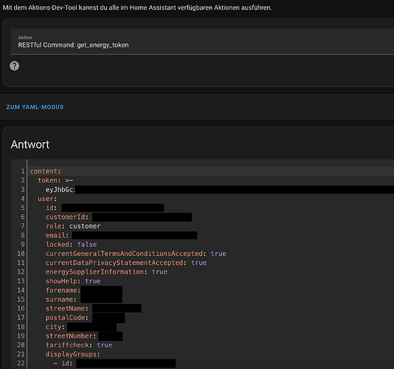The height and width of the screenshot is (369, 394).
Task: Open the Aktion RESTful Command dropdown field
Action: pos(202,41)
